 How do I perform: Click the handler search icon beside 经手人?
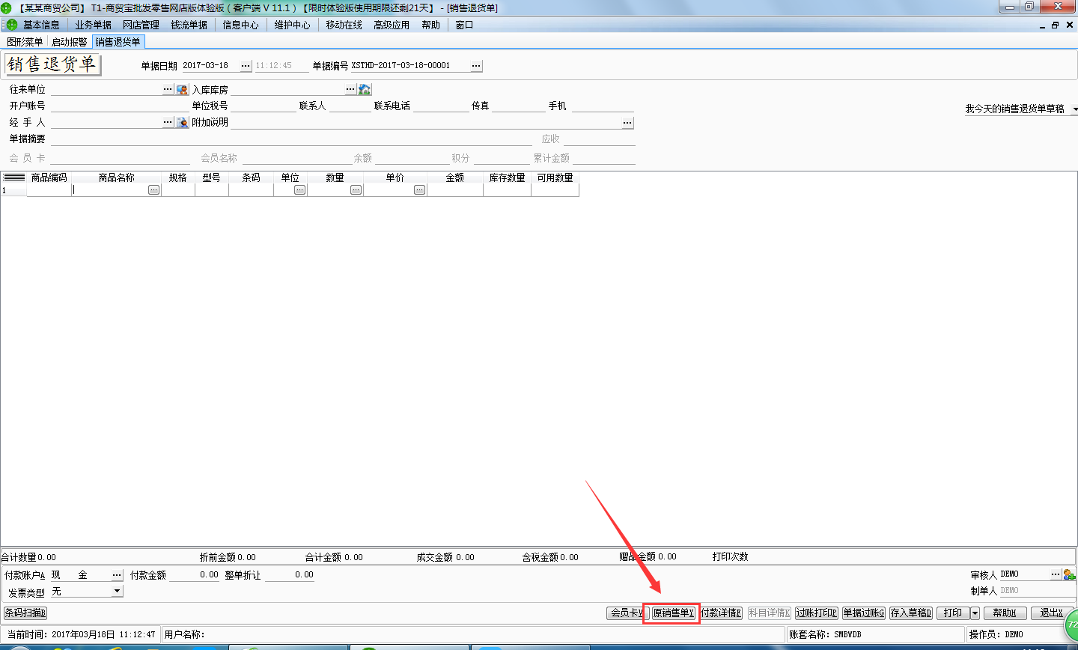182,122
